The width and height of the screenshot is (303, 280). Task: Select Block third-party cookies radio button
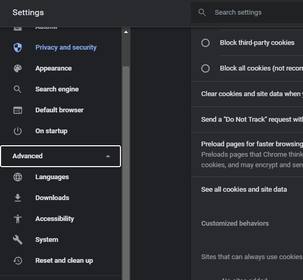tap(205, 43)
